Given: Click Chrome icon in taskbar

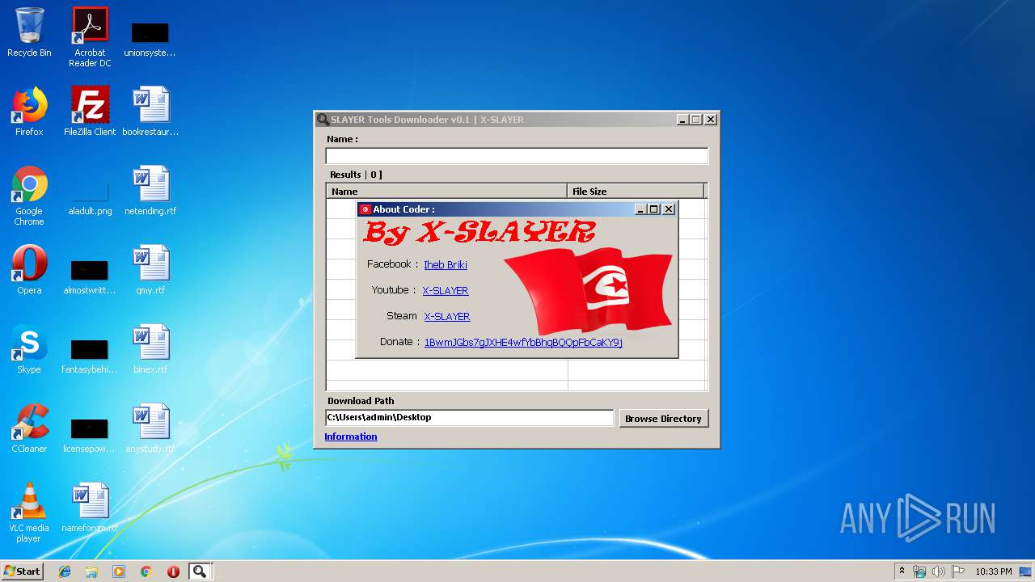Looking at the screenshot, I should tap(146, 571).
